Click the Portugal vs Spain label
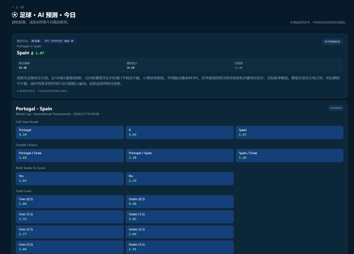 (x=29, y=46)
